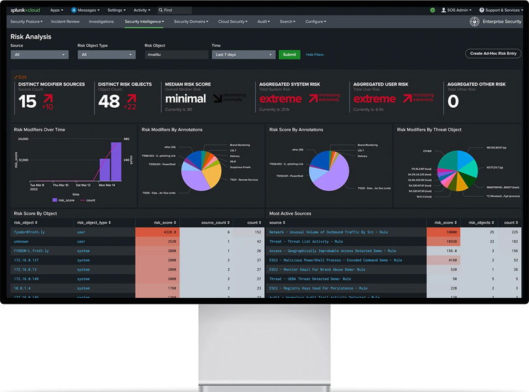Viewport: 529px width, 392px height.
Task: Open the Apps menu
Action: coord(56,10)
